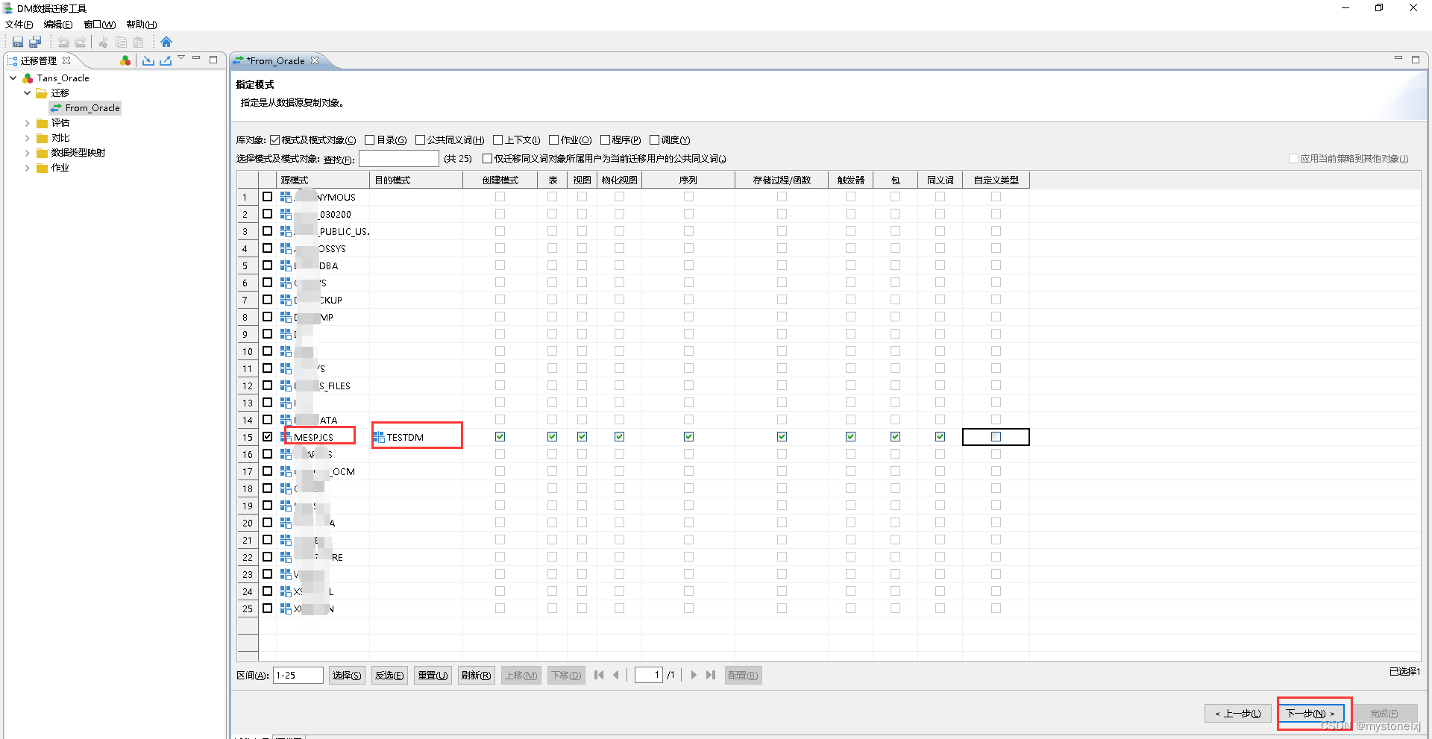
Task: Click the 查找 search input field
Action: coord(399,158)
